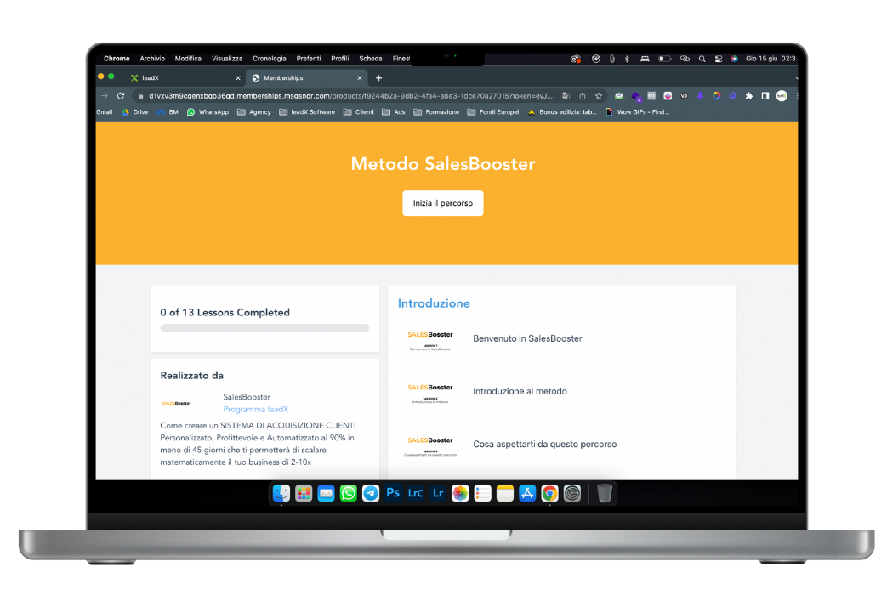Open the Profili menu
887x607 pixels.
[340, 59]
